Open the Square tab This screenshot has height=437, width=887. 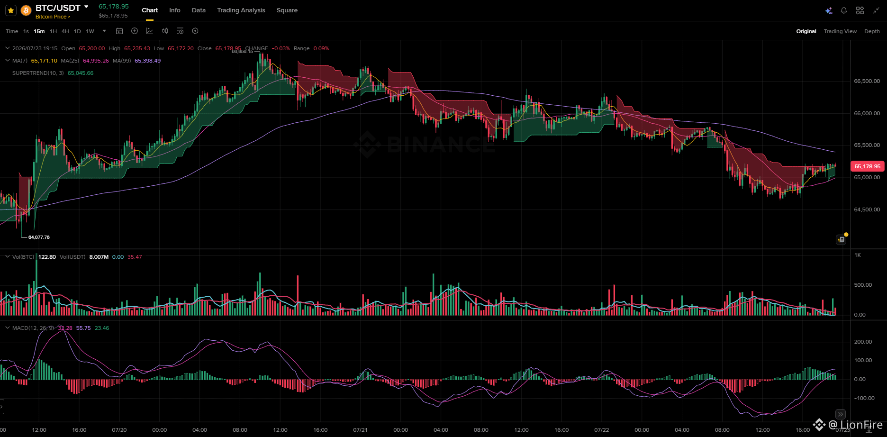pos(287,10)
